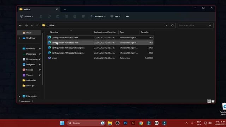This screenshot has height=127, width=226.
Task: Sort by the Tipo column header
Action: (129, 32)
